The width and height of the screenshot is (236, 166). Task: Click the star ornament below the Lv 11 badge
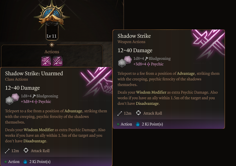click(52, 45)
